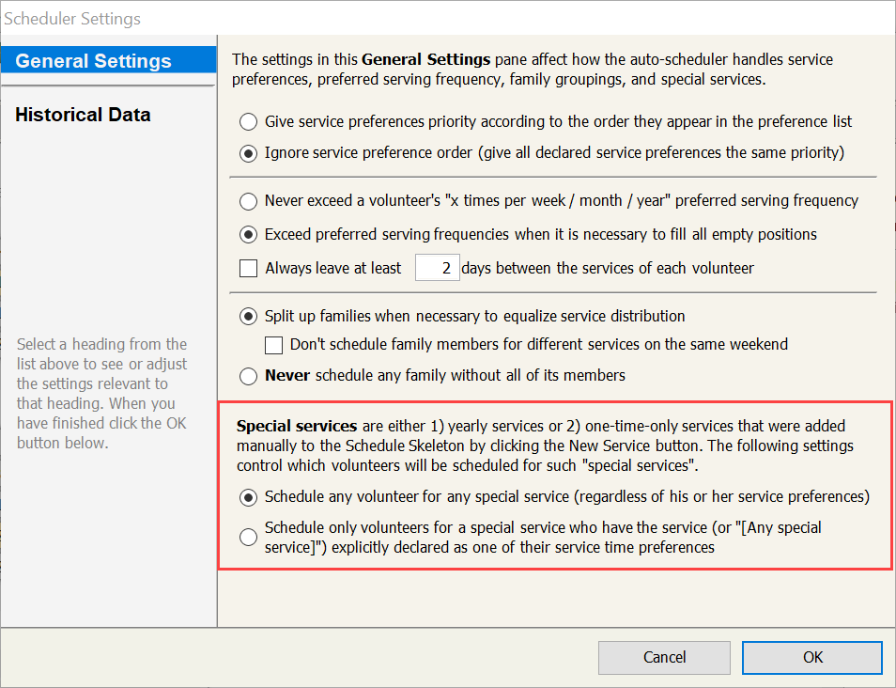Check "Don't schedule family members on same weekend"
896x688 pixels.
point(273,345)
